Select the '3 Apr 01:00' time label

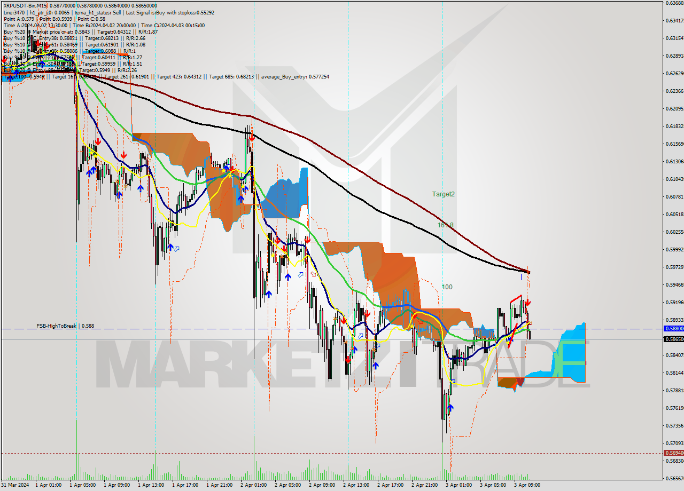click(458, 485)
